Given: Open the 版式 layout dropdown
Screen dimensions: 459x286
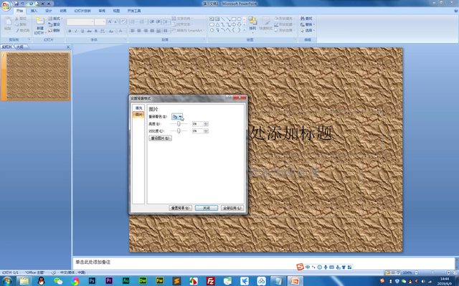Looking at the screenshot, I should click(x=56, y=19).
